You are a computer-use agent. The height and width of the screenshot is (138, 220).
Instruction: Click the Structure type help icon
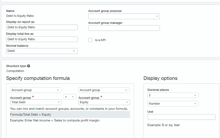point(29,66)
